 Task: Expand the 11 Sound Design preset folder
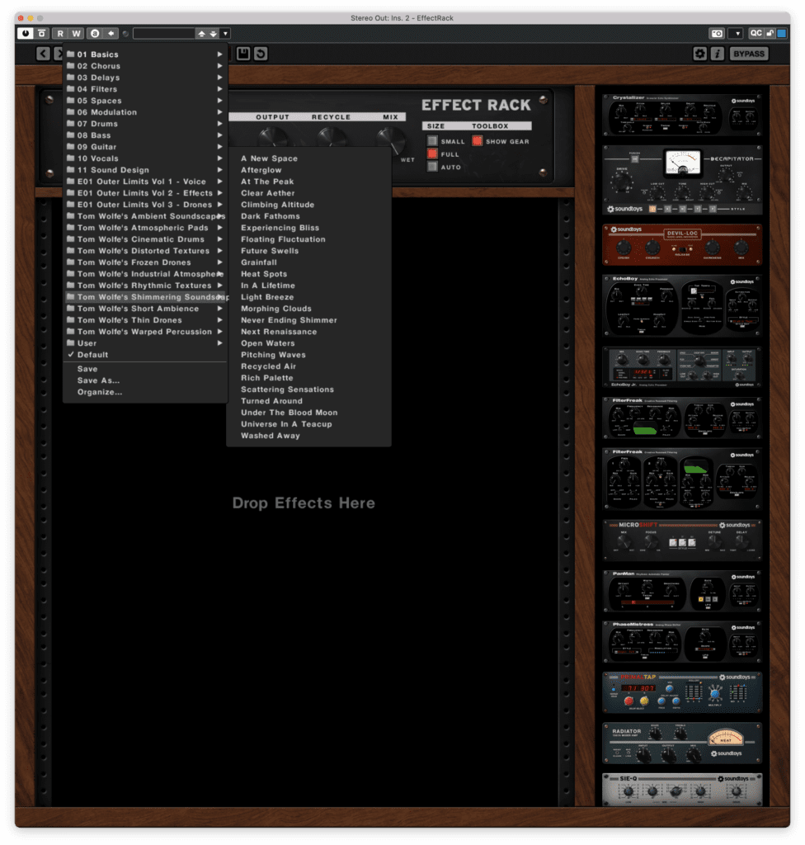[145, 170]
